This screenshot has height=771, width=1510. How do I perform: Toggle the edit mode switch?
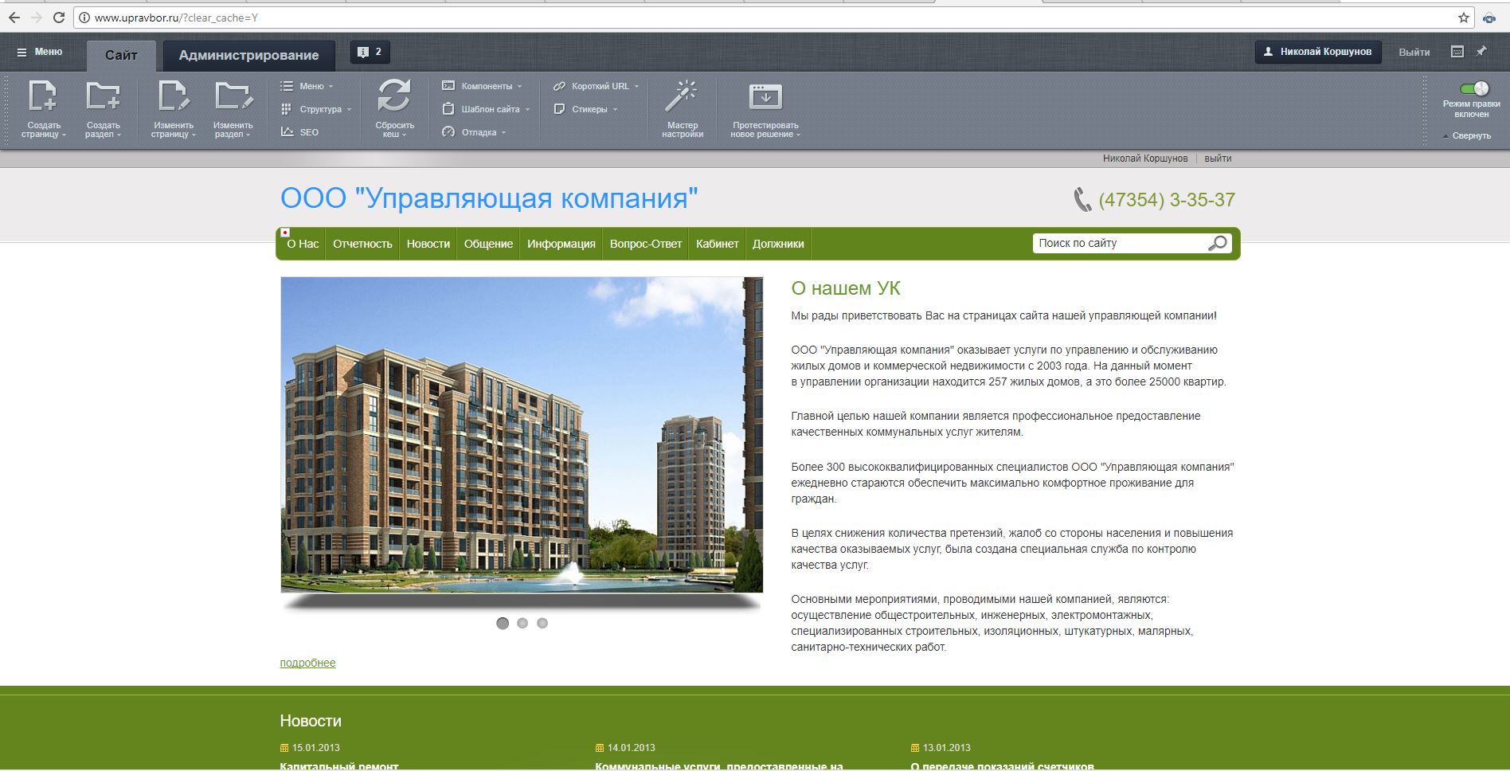point(1473,88)
